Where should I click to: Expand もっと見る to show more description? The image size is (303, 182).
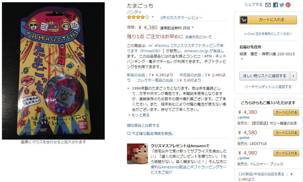click(x=139, y=115)
